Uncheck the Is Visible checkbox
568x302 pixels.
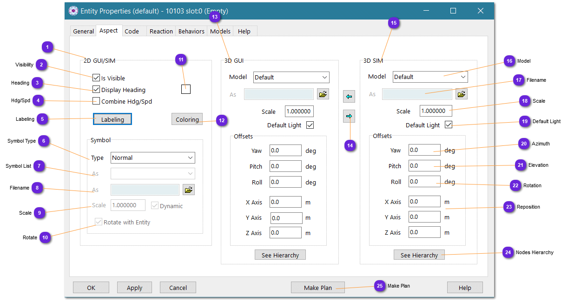tap(96, 78)
